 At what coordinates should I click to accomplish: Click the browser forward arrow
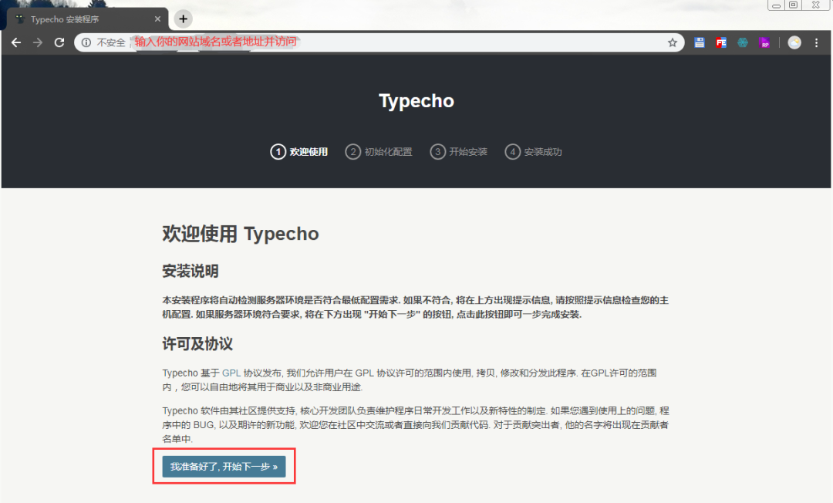pyautogui.click(x=38, y=42)
